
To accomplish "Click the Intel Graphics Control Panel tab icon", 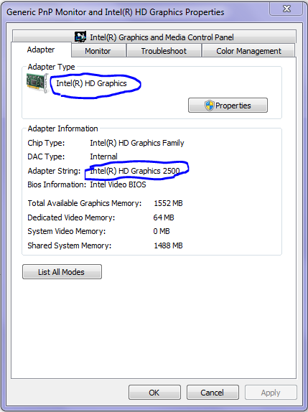I will click(80, 37).
